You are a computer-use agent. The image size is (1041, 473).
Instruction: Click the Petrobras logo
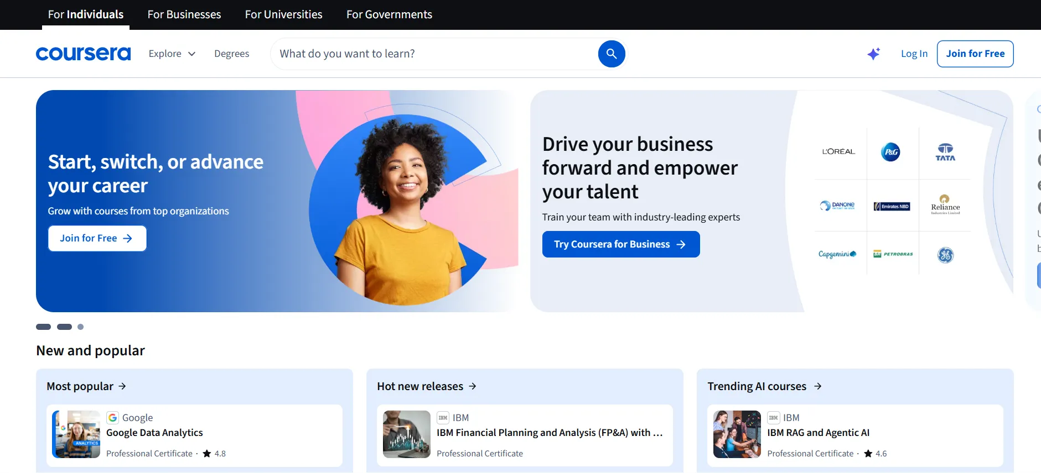pyautogui.click(x=893, y=254)
